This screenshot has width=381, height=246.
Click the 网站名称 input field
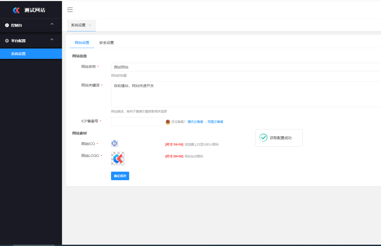(x=246, y=67)
